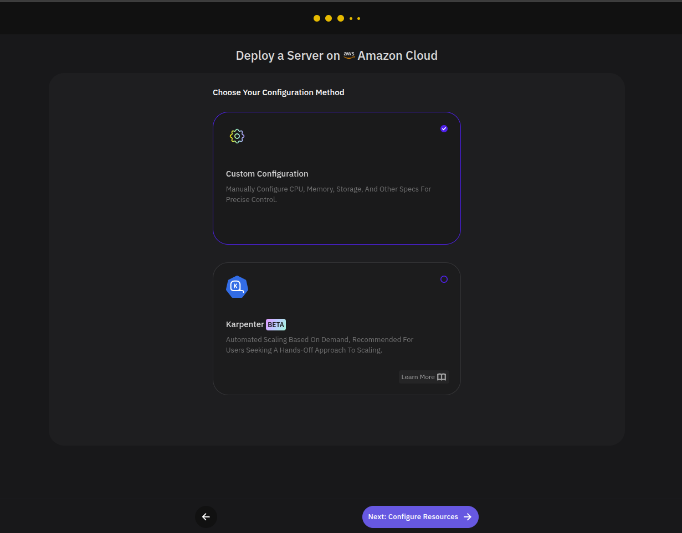Click Next: Configure Resources button
The image size is (682, 533).
(421, 516)
